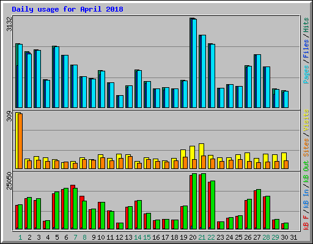Image resolution: width=313 pixels, height=244 pixels.
Task: Click day 13 on the x-axis
Action: (x=128, y=237)
